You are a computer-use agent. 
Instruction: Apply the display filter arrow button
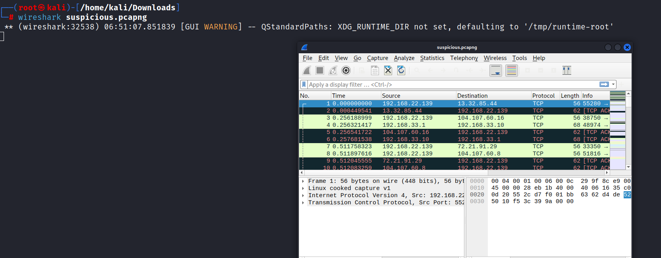point(604,84)
